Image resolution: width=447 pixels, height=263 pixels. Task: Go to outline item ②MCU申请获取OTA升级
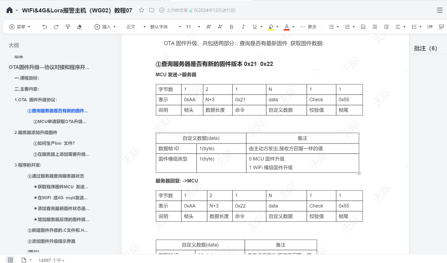60,122
